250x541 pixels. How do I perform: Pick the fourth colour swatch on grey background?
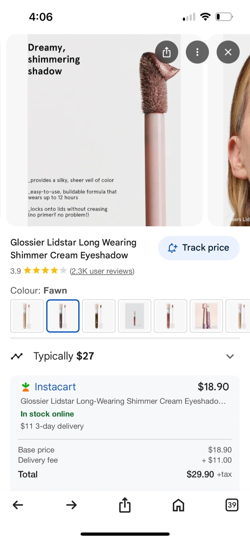(135, 316)
